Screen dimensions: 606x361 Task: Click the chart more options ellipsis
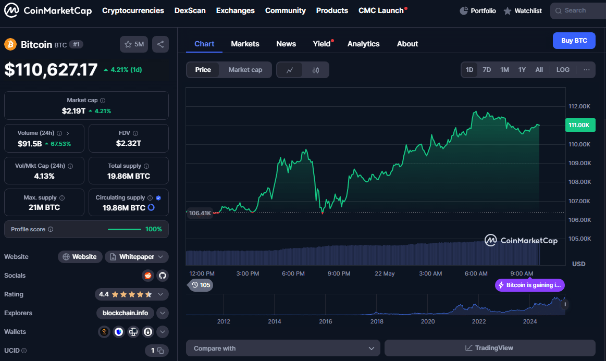click(x=587, y=70)
